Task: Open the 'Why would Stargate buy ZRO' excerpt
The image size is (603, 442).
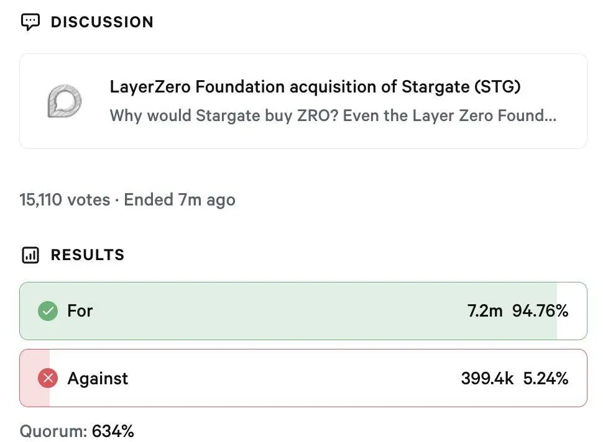Action: click(333, 116)
